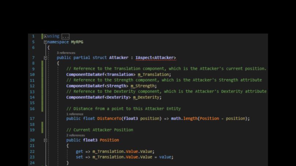Click the MyRPG namespace name
Screen dimensions: 296x166
[77, 42]
